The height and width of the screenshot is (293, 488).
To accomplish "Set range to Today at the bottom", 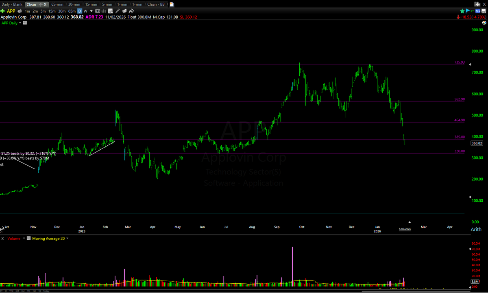I will pyautogui.click(x=46, y=291).
